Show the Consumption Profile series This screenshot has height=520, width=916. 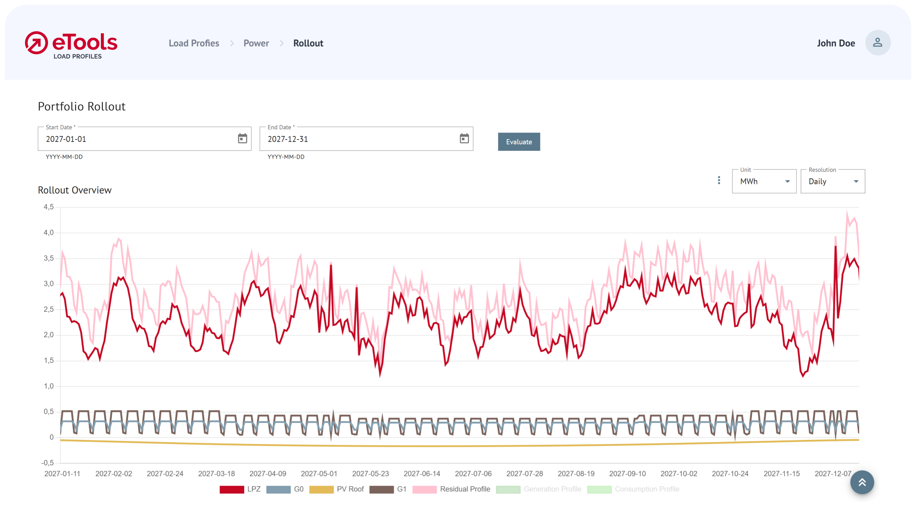coord(646,489)
